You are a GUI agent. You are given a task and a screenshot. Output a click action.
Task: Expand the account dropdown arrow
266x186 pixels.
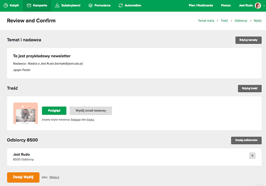tap(264, 6)
